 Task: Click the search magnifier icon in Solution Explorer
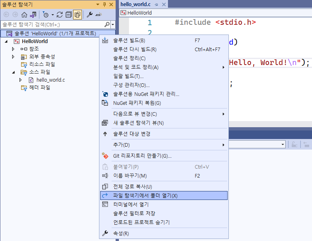107,24
